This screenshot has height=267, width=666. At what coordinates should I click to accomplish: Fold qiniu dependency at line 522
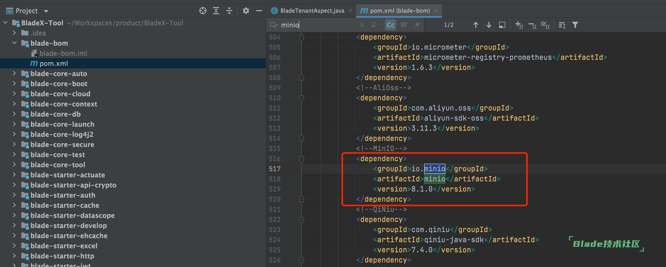point(301,220)
